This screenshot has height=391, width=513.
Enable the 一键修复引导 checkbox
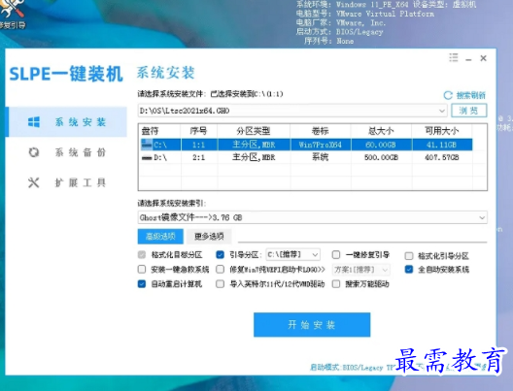pos(336,254)
